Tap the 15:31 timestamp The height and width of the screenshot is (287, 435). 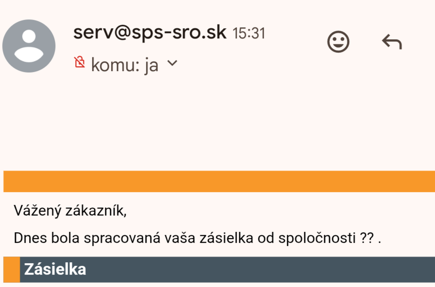(249, 33)
